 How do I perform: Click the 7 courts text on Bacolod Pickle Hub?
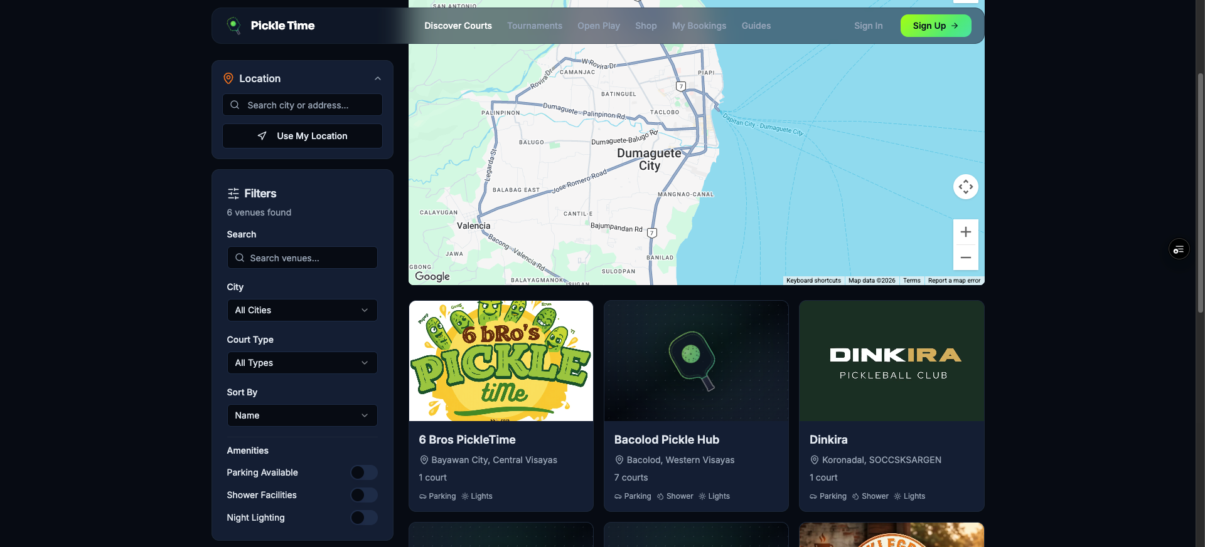[x=631, y=477]
